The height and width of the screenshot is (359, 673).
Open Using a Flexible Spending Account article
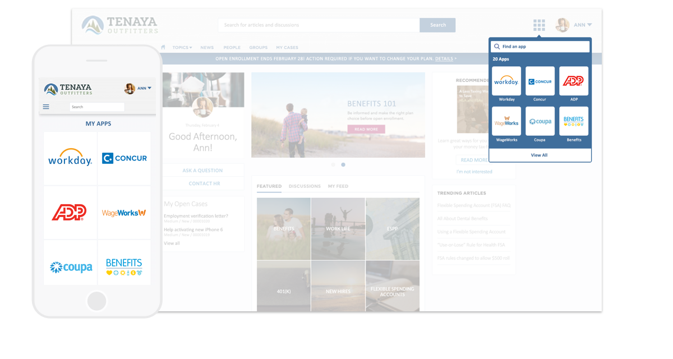[x=472, y=232]
